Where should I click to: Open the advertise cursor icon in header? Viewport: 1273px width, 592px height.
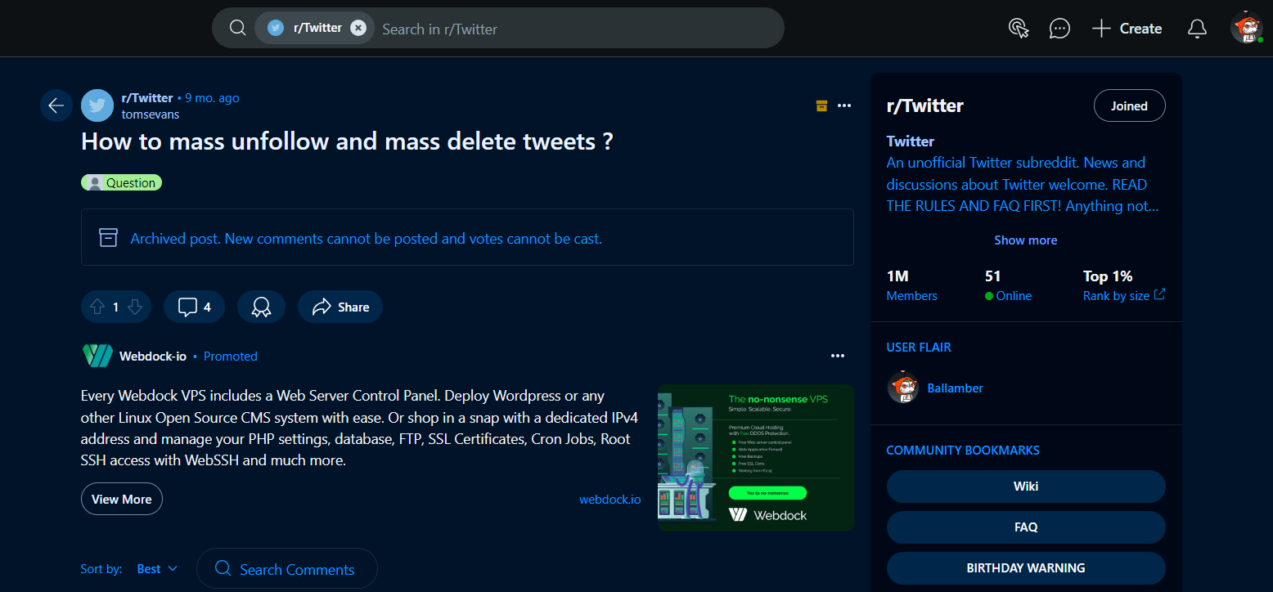tap(1018, 29)
